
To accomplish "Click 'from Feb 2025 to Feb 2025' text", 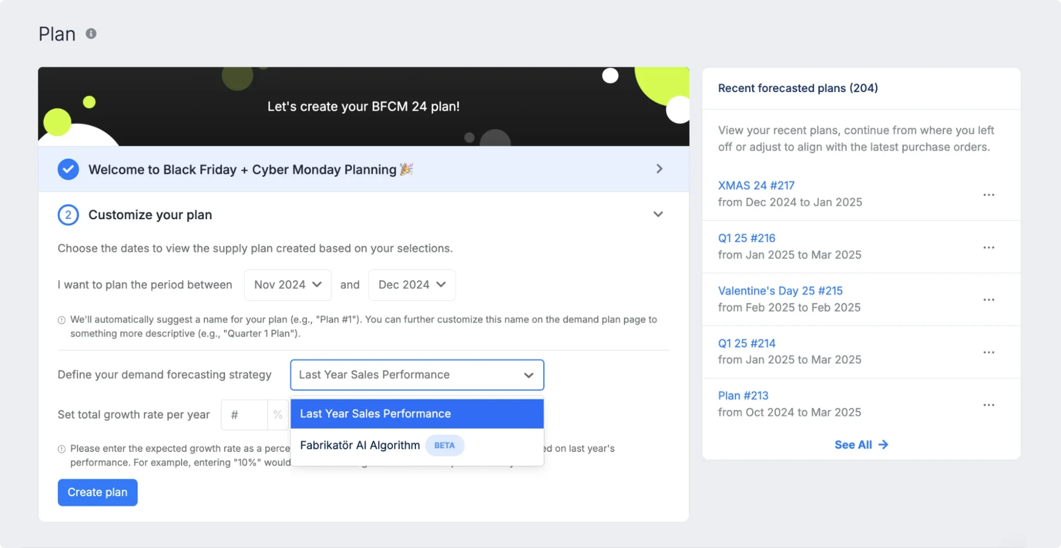I will pyautogui.click(x=789, y=307).
